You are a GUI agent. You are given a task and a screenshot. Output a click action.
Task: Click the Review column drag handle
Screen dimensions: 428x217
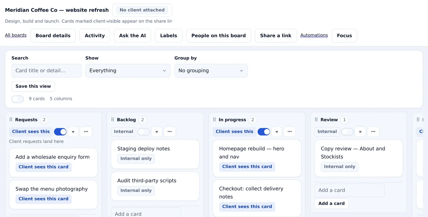pos(316,120)
